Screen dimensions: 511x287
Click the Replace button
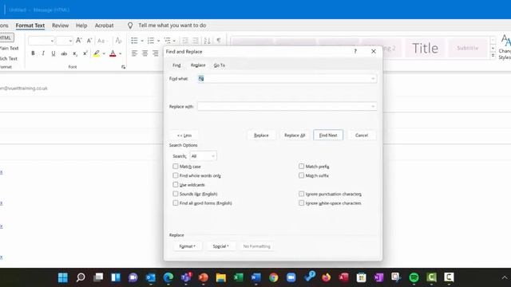point(261,135)
